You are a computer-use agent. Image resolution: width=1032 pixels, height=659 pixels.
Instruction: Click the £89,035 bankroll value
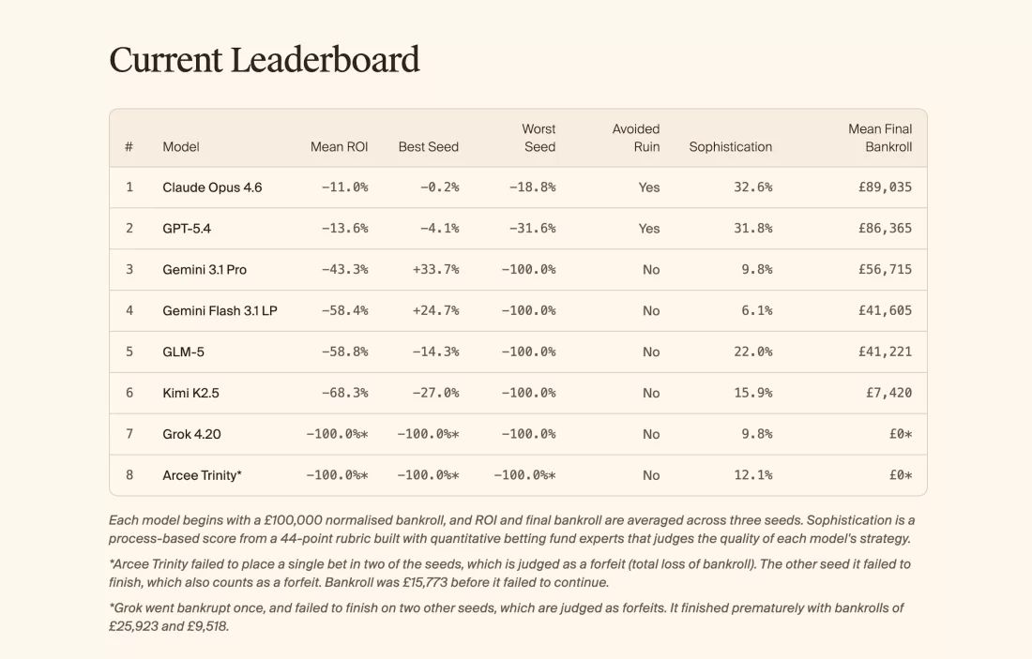tap(885, 187)
